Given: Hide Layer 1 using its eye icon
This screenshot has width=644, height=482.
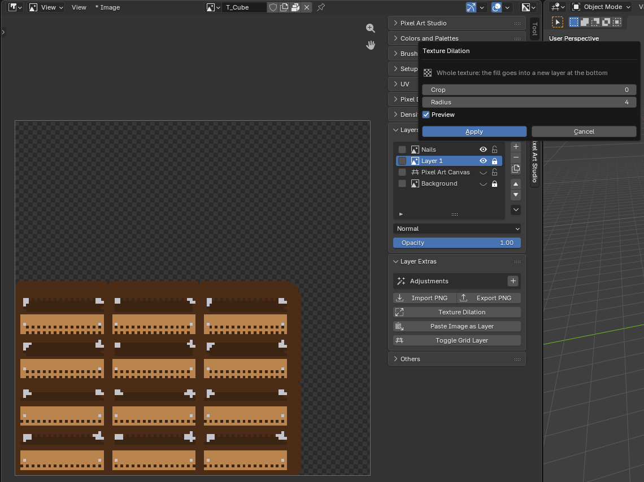Looking at the screenshot, I should tap(484, 161).
